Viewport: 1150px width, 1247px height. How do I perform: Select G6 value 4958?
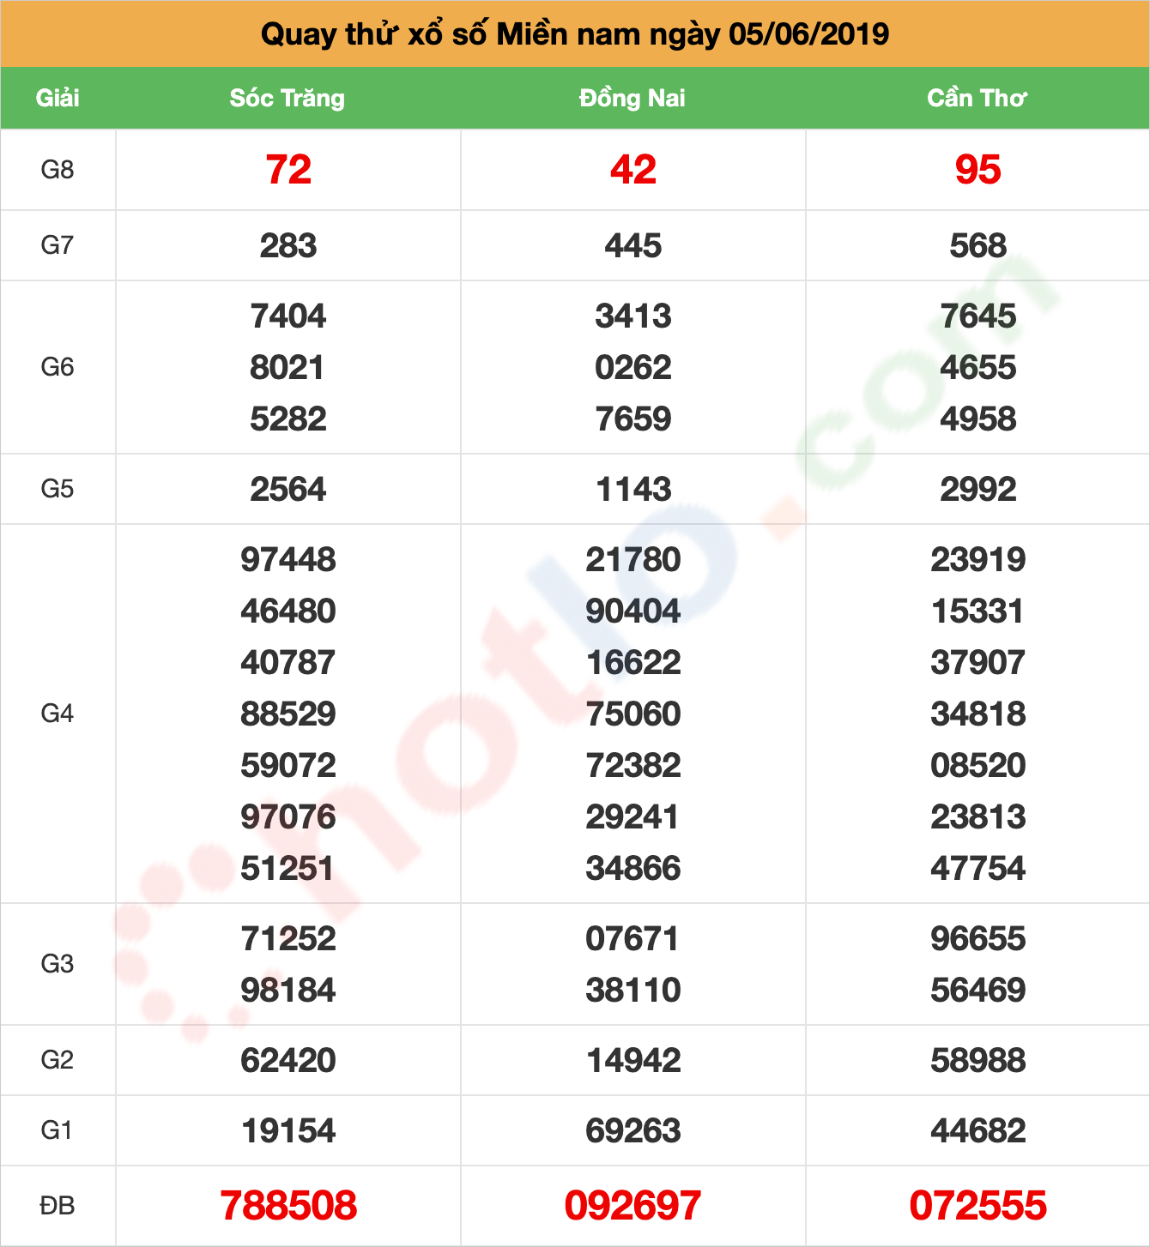coord(978,419)
